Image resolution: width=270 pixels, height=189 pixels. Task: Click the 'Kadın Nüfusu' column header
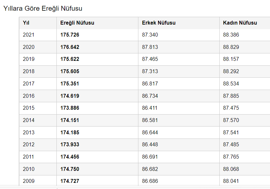coord(240,23)
